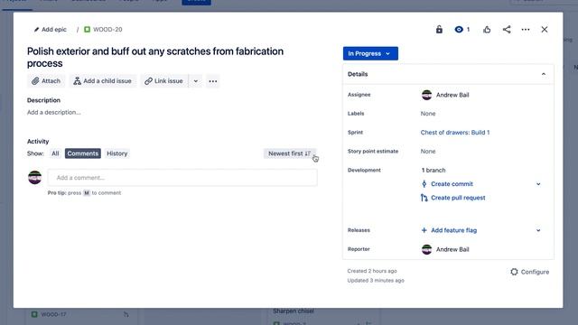
Task: Open dropdown arrow next to Link issue
Action: point(196,81)
